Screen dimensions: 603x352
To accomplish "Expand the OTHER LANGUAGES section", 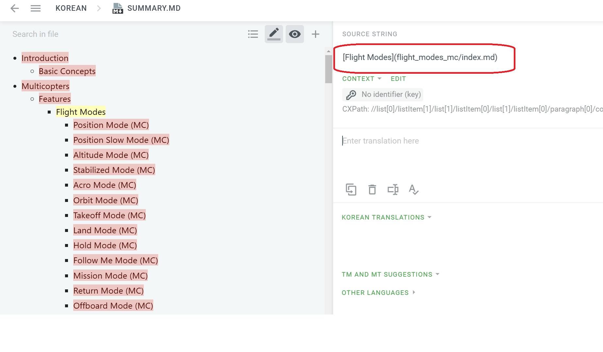I will click(378, 293).
